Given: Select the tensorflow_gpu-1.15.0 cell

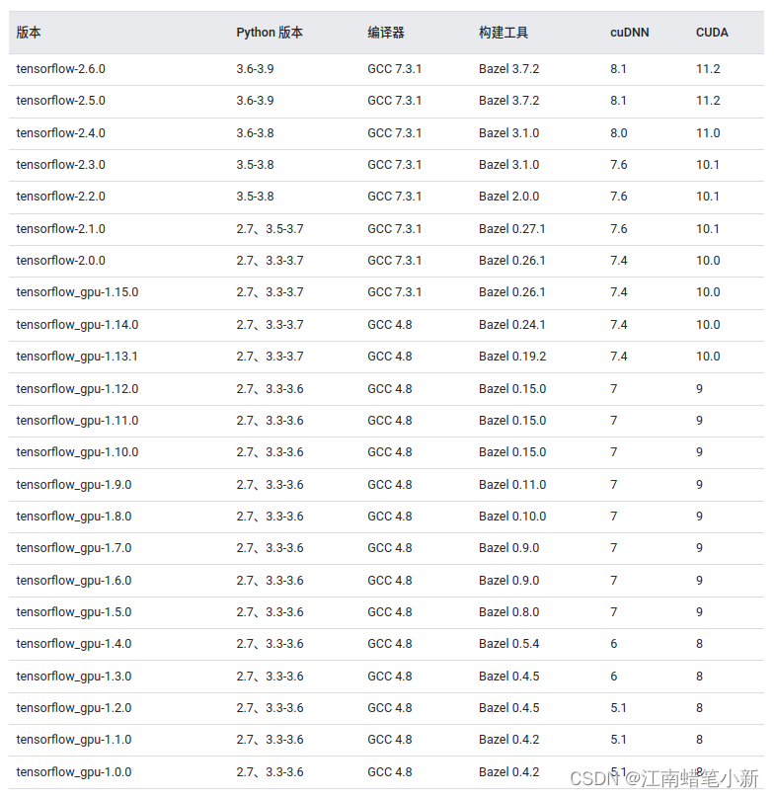Looking at the screenshot, I should pos(77,292).
